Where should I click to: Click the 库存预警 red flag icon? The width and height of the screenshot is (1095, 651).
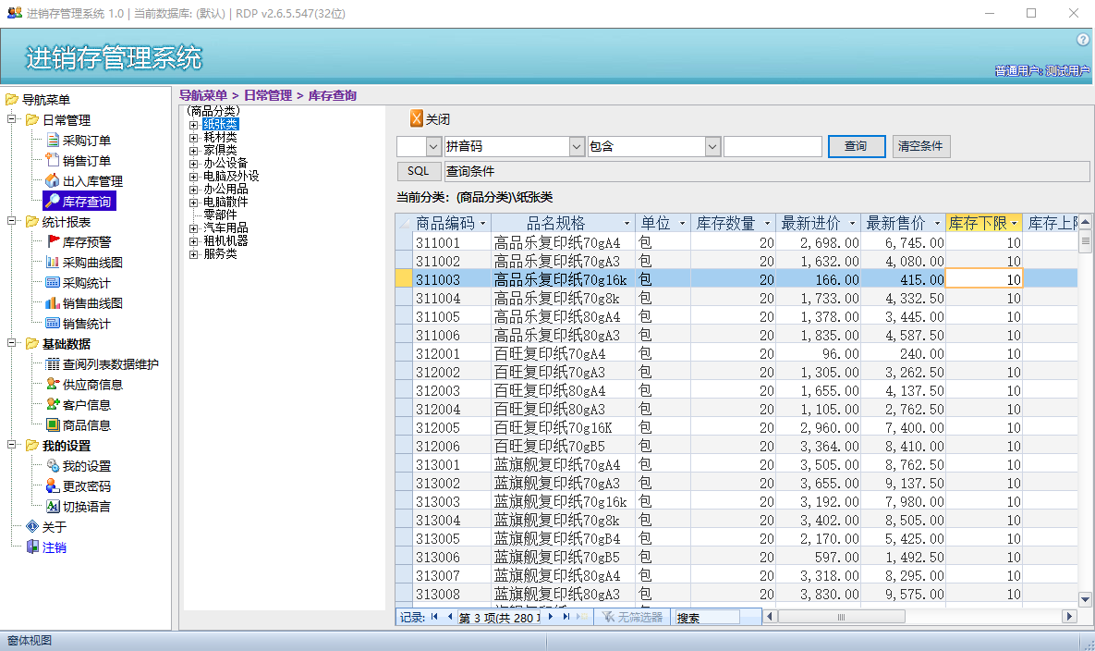pyautogui.click(x=53, y=242)
